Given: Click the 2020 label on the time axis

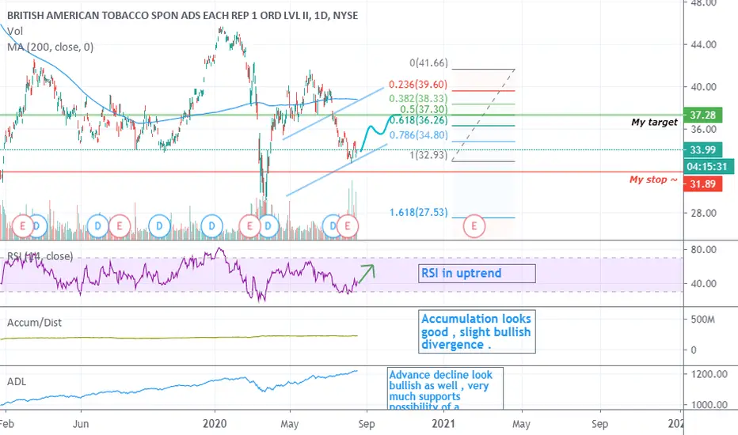Looking at the screenshot, I should tap(215, 424).
